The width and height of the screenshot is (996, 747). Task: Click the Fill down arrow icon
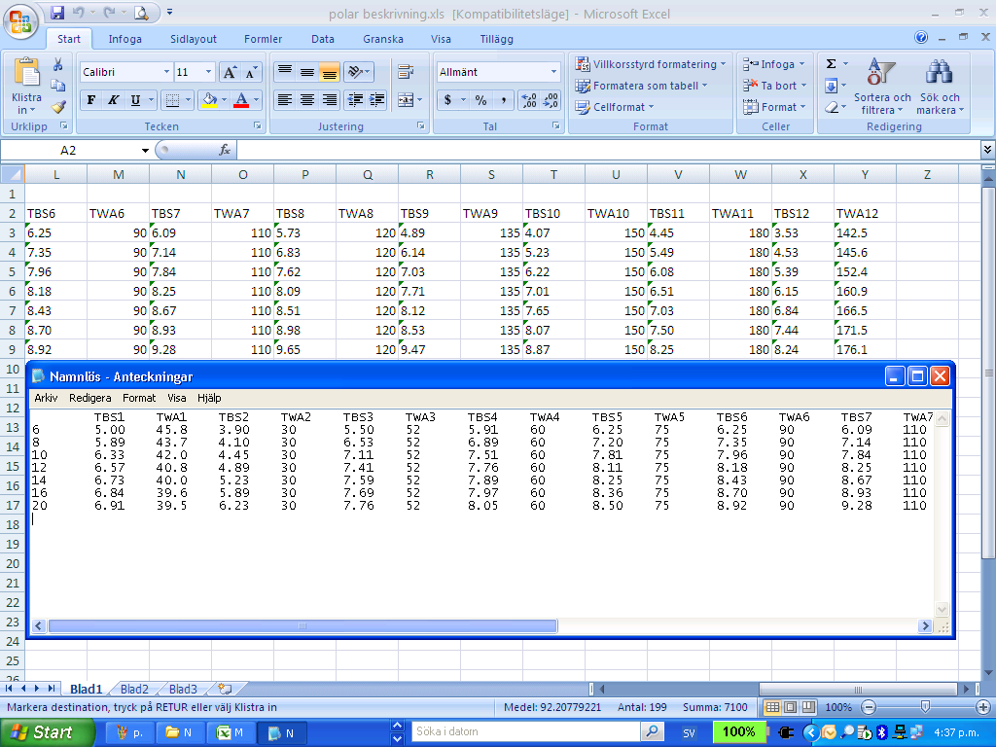pos(831,86)
